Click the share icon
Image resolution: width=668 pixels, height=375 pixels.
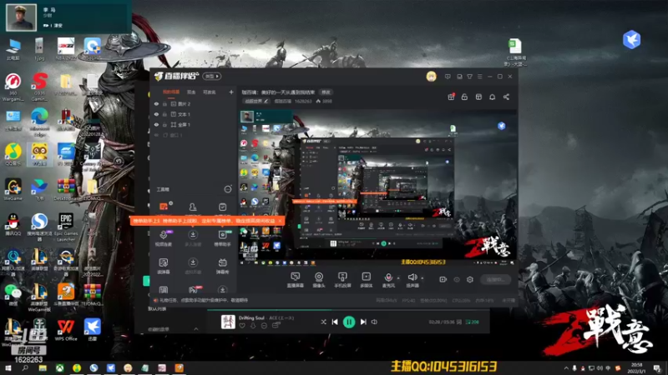pos(506,97)
